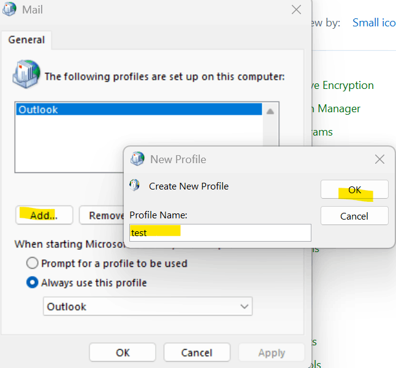396x368 pixels.
Task: Select the Outlook profile in list
Action: point(139,109)
